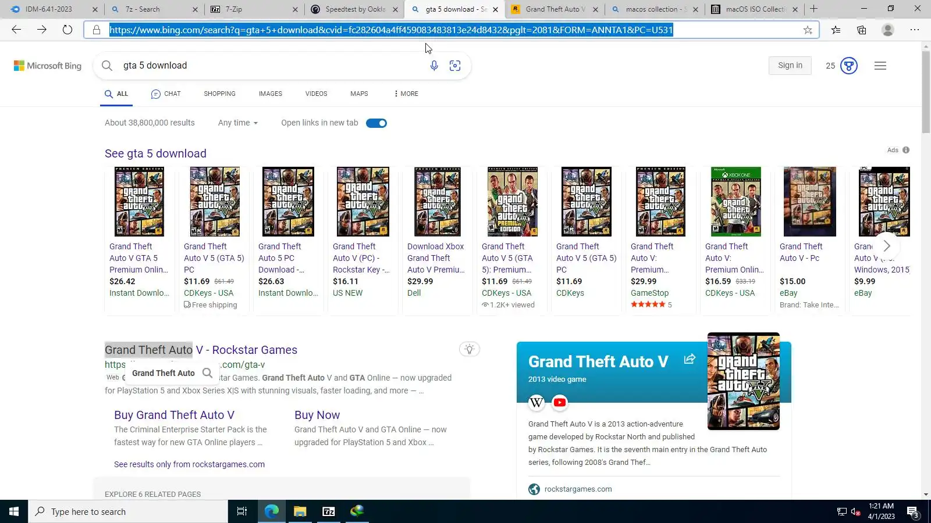The height and width of the screenshot is (523, 931).
Task: Open Microsoft Edge on taskbar
Action: click(x=271, y=511)
